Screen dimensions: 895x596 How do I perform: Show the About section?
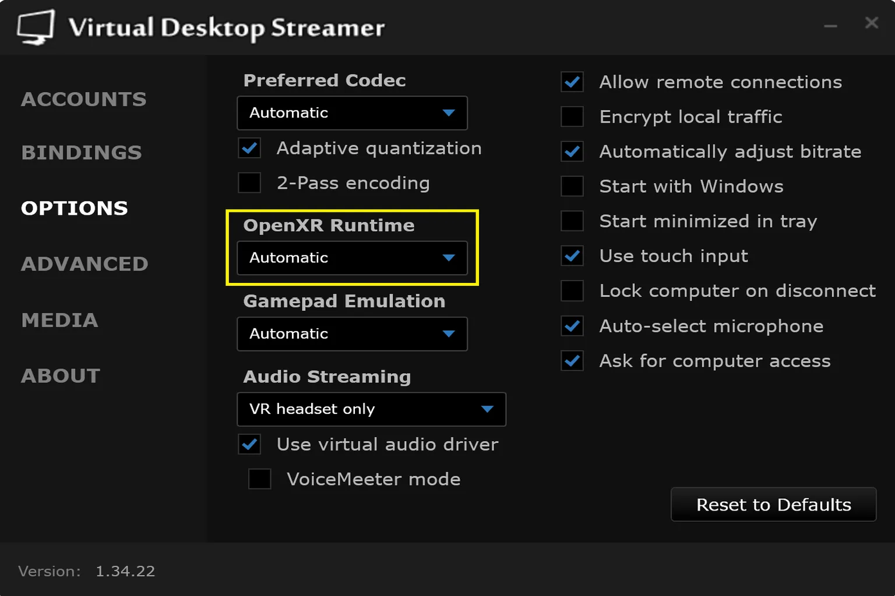(x=61, y=376)
